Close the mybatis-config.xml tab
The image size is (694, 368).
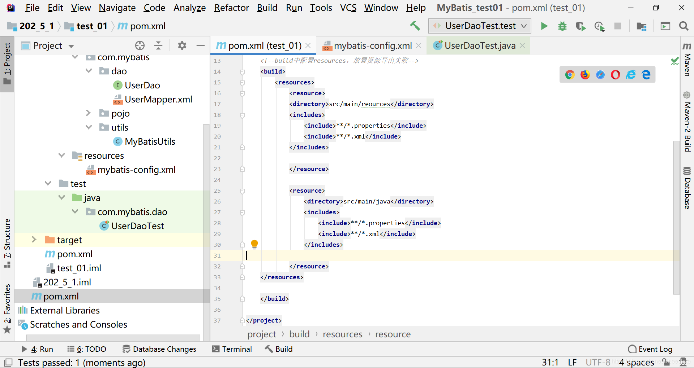(x=419, y=45)
